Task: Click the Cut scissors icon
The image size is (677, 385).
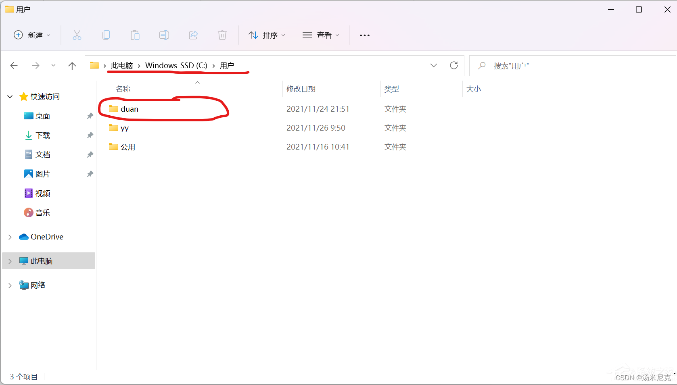Action: pyautogui.click(x=77, y=35)
